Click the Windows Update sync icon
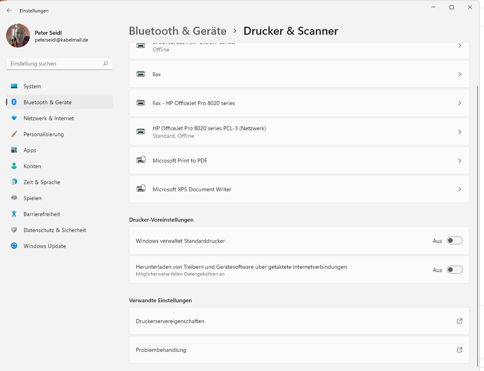 tap(14, 246)
